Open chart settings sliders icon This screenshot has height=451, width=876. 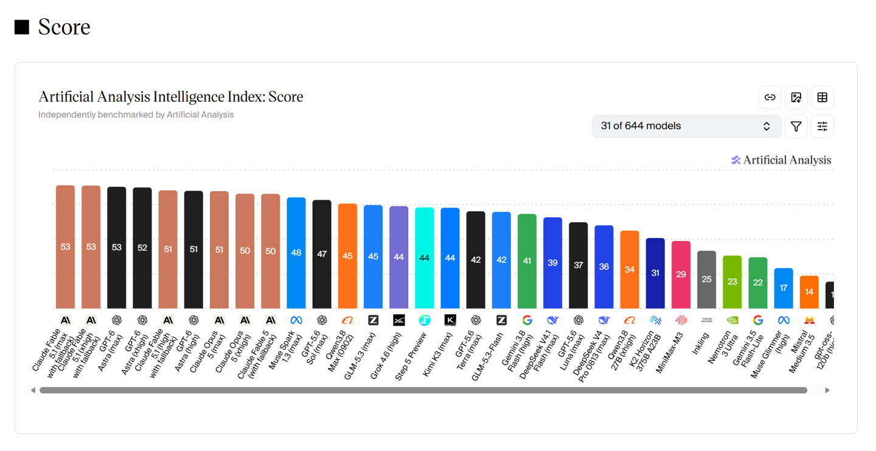(x=822, y=126)
